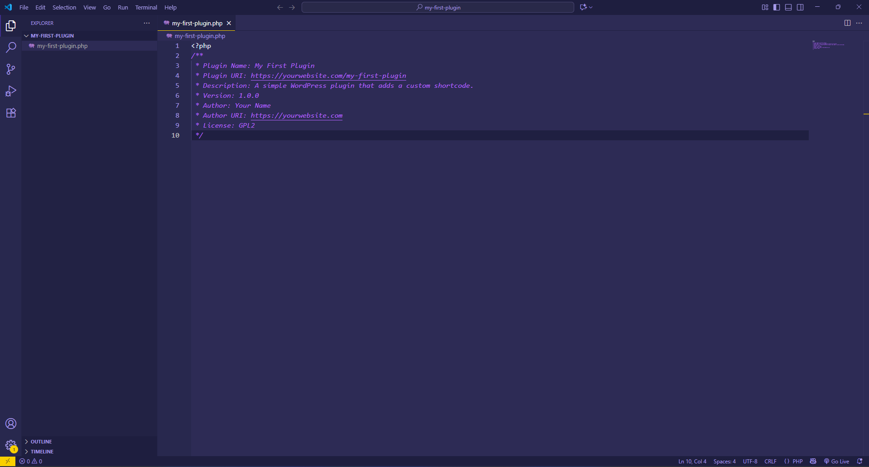The width and height of the screenshot is (869, 467).
Task: Click the my-first-plugin command search box
Action: coord(437,8)
